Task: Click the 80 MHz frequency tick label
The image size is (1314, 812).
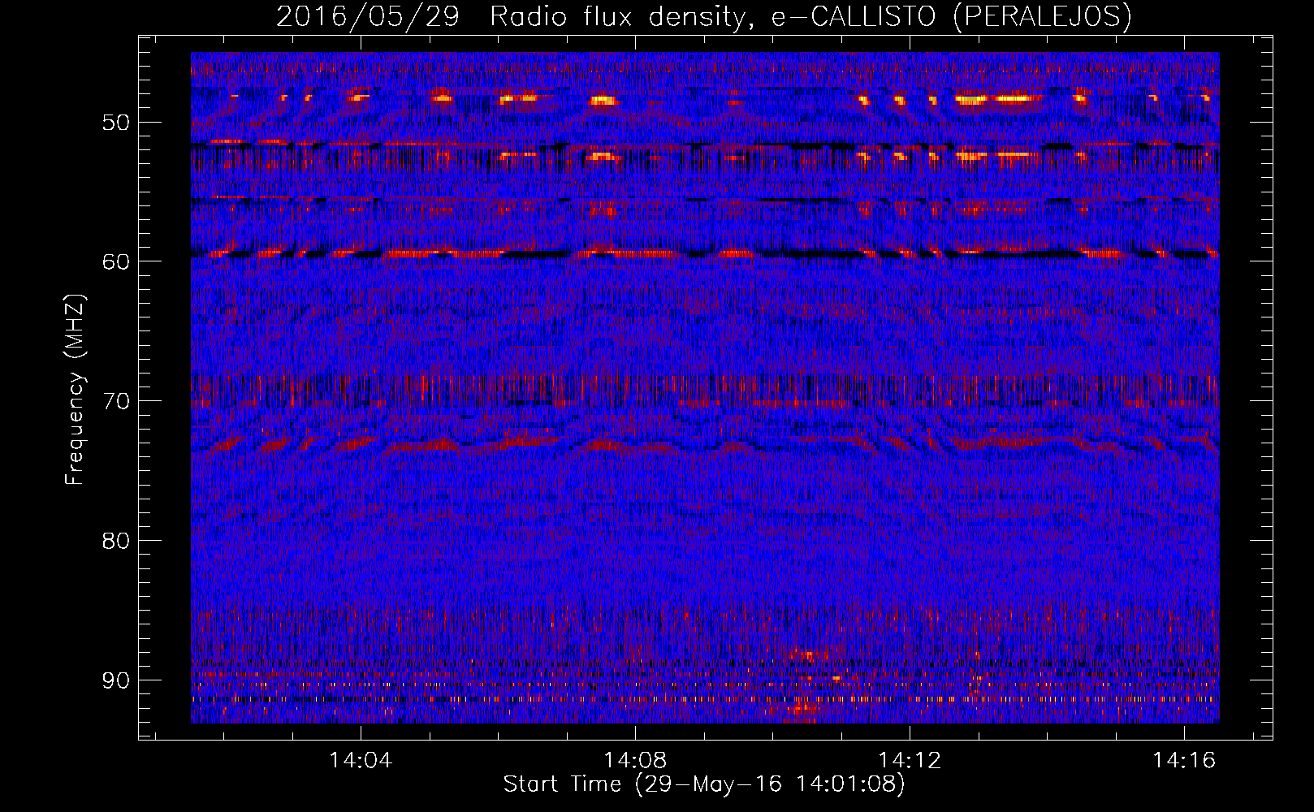Action: tap(115, 541)
